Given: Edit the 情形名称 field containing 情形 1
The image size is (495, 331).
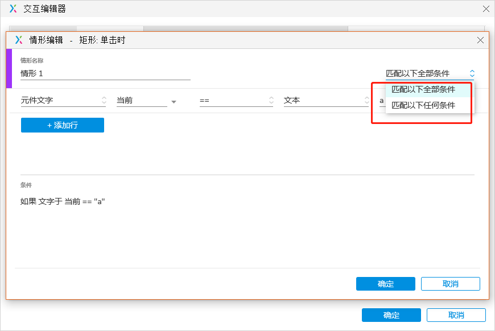Looking at the screenshot, I should point(105,74).
